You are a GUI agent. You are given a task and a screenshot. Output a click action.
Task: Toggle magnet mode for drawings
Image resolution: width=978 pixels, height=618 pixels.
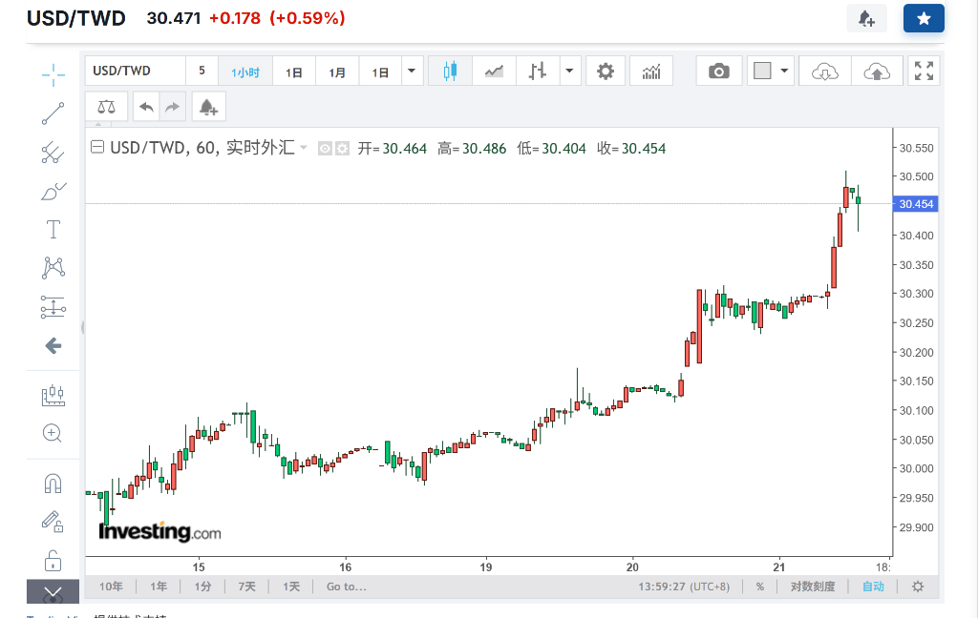(53, 484)
